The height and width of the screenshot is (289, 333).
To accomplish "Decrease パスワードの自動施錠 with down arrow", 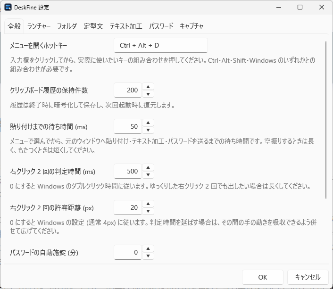I will [x=148, y=256].
